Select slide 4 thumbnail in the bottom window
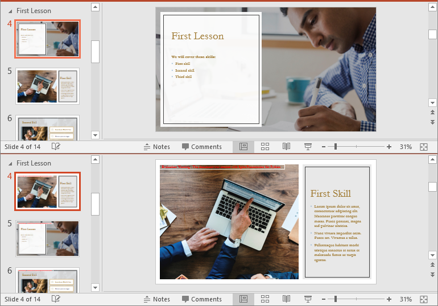The image size is (438, 306). 47,192
